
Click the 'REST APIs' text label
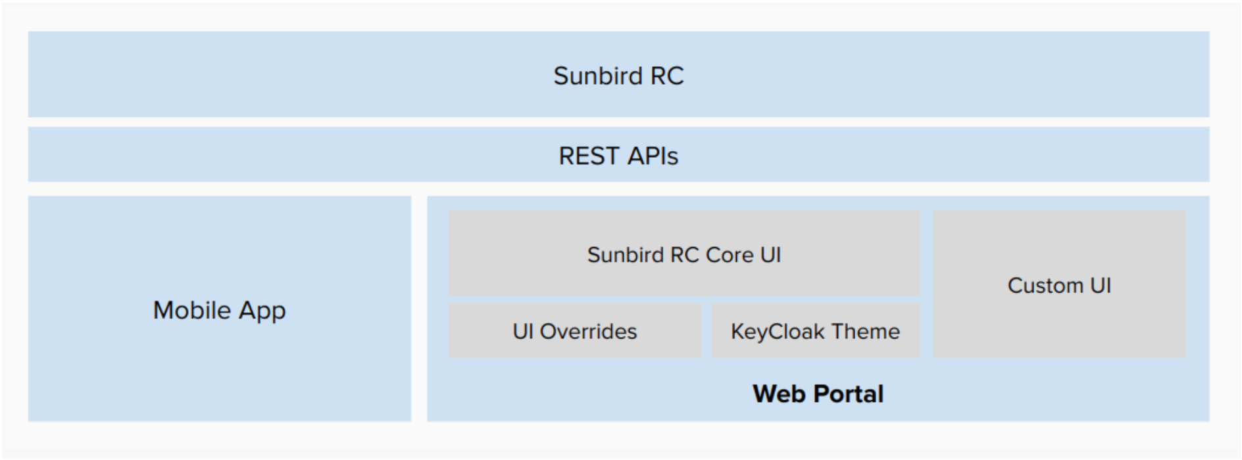click(x=618, y=156)
